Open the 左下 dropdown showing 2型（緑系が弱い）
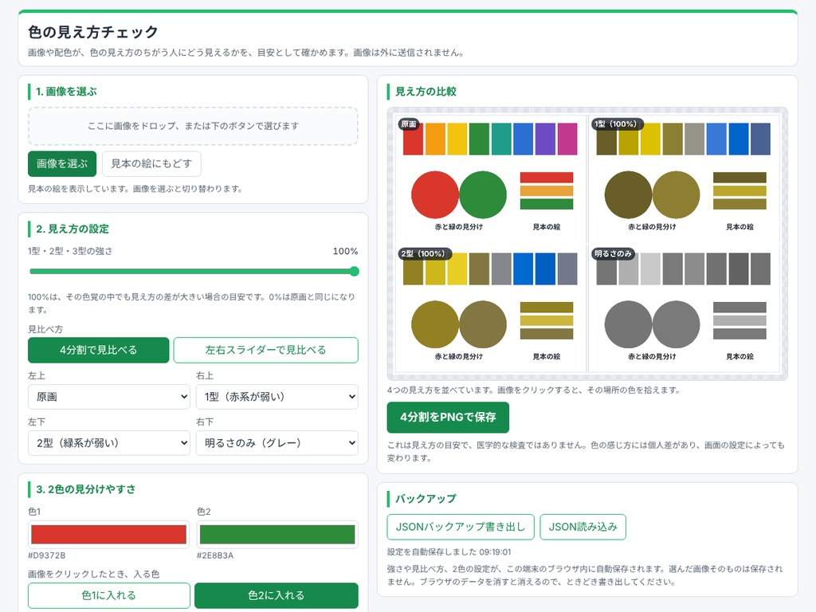Screen dimensions: 816x612 [x=108, y=443]
